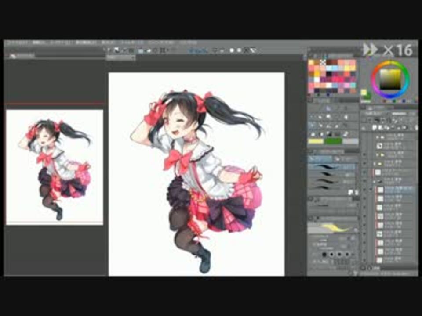Click inside the square saturation color area
The height and width of the screenshot is (316, 422).
click(390, 79)
